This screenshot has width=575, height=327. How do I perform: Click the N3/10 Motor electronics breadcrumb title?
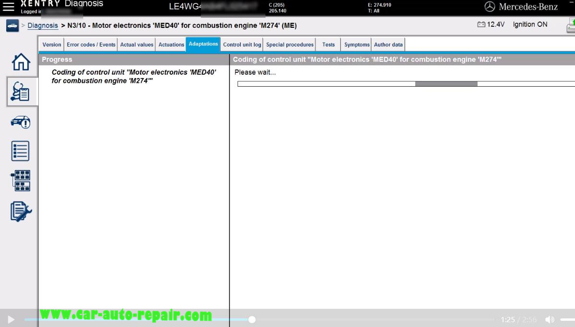click(182, 26)
